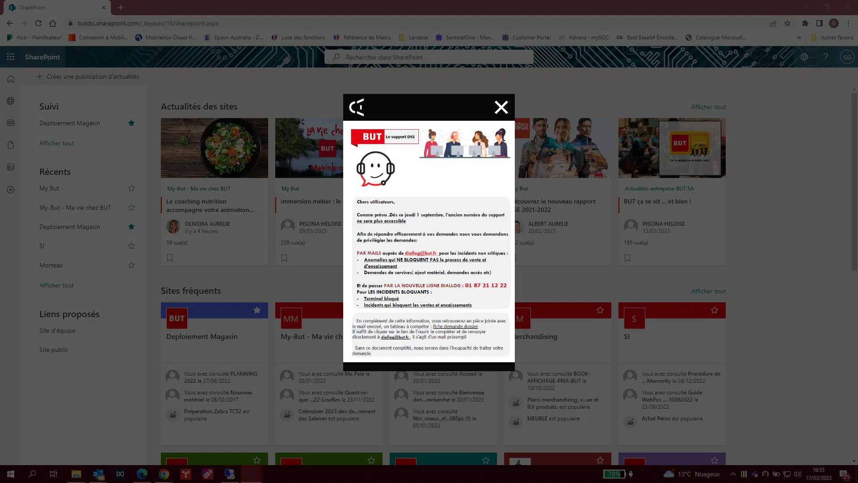Save coaching nutrition article for later
858x483 pixels.
170,258
